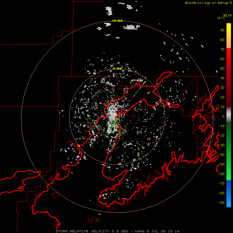Image resolution: width=233 pixels, height=233 pixels.
Task: Click the NEXR label above the scale
Action: click(228, 16)
